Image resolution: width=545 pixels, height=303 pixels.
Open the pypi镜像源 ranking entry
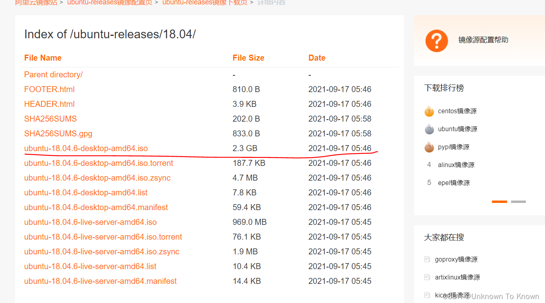click(454, 147)
